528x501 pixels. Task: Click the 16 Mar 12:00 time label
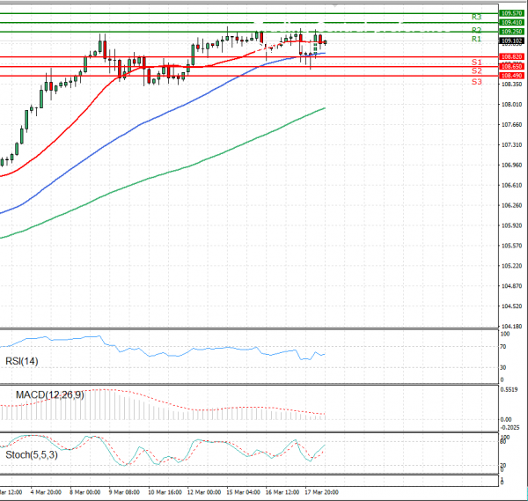coord(282,492)
